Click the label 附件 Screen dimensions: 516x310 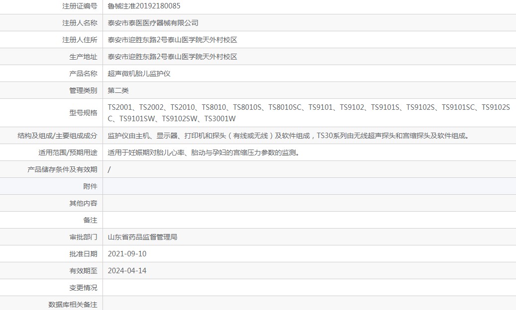[90, 186]
